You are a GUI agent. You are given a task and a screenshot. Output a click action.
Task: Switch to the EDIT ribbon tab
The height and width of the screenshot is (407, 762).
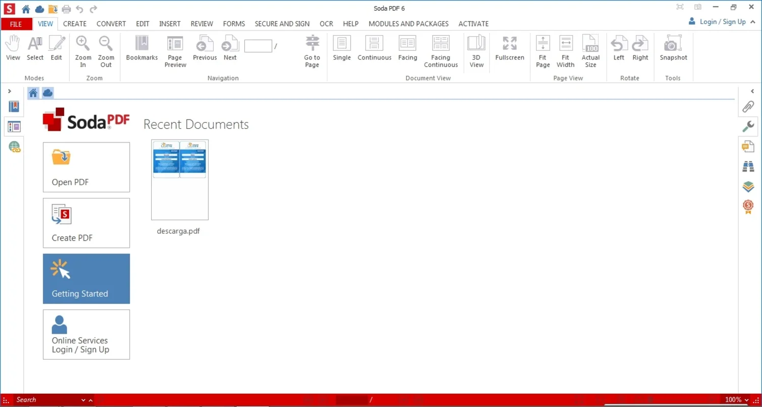pos(143,24)
